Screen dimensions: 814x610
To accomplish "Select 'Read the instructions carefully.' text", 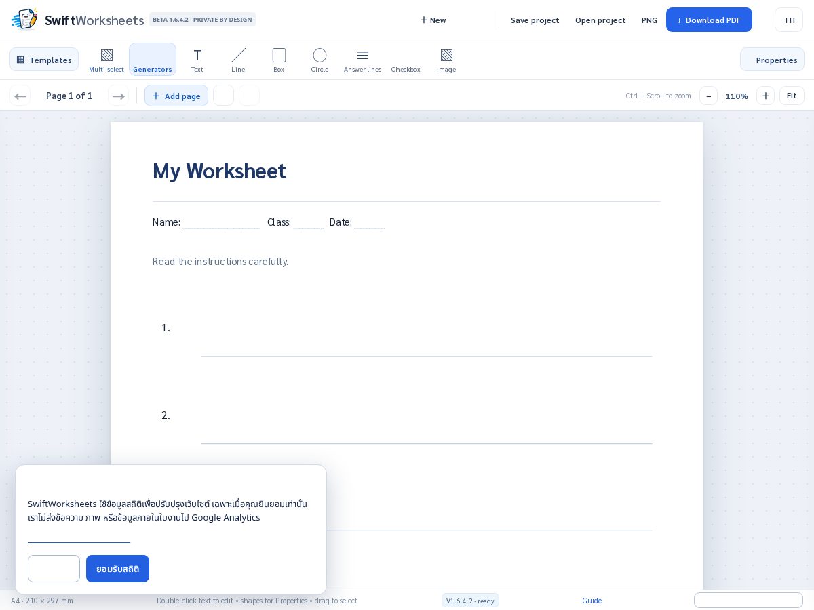I will pos(220,262).
